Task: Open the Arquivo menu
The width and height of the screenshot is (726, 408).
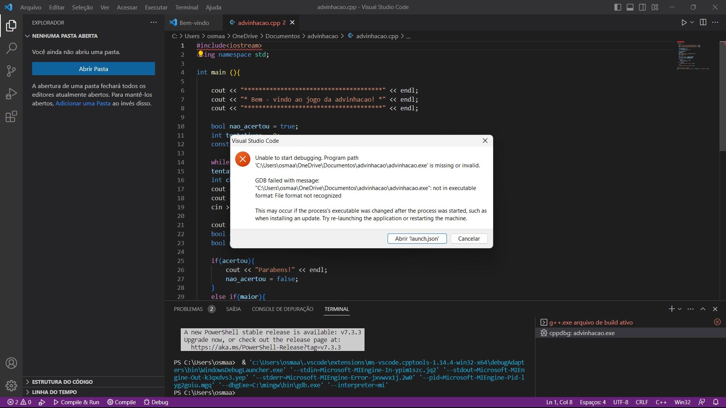Action: click(31, 7)
